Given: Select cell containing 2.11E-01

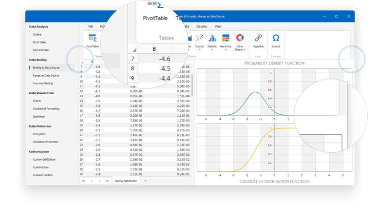Looking at the screenshot, I should coord(136,174).
